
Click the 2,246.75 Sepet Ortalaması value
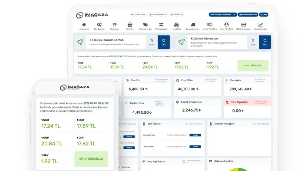pos(192,110)
